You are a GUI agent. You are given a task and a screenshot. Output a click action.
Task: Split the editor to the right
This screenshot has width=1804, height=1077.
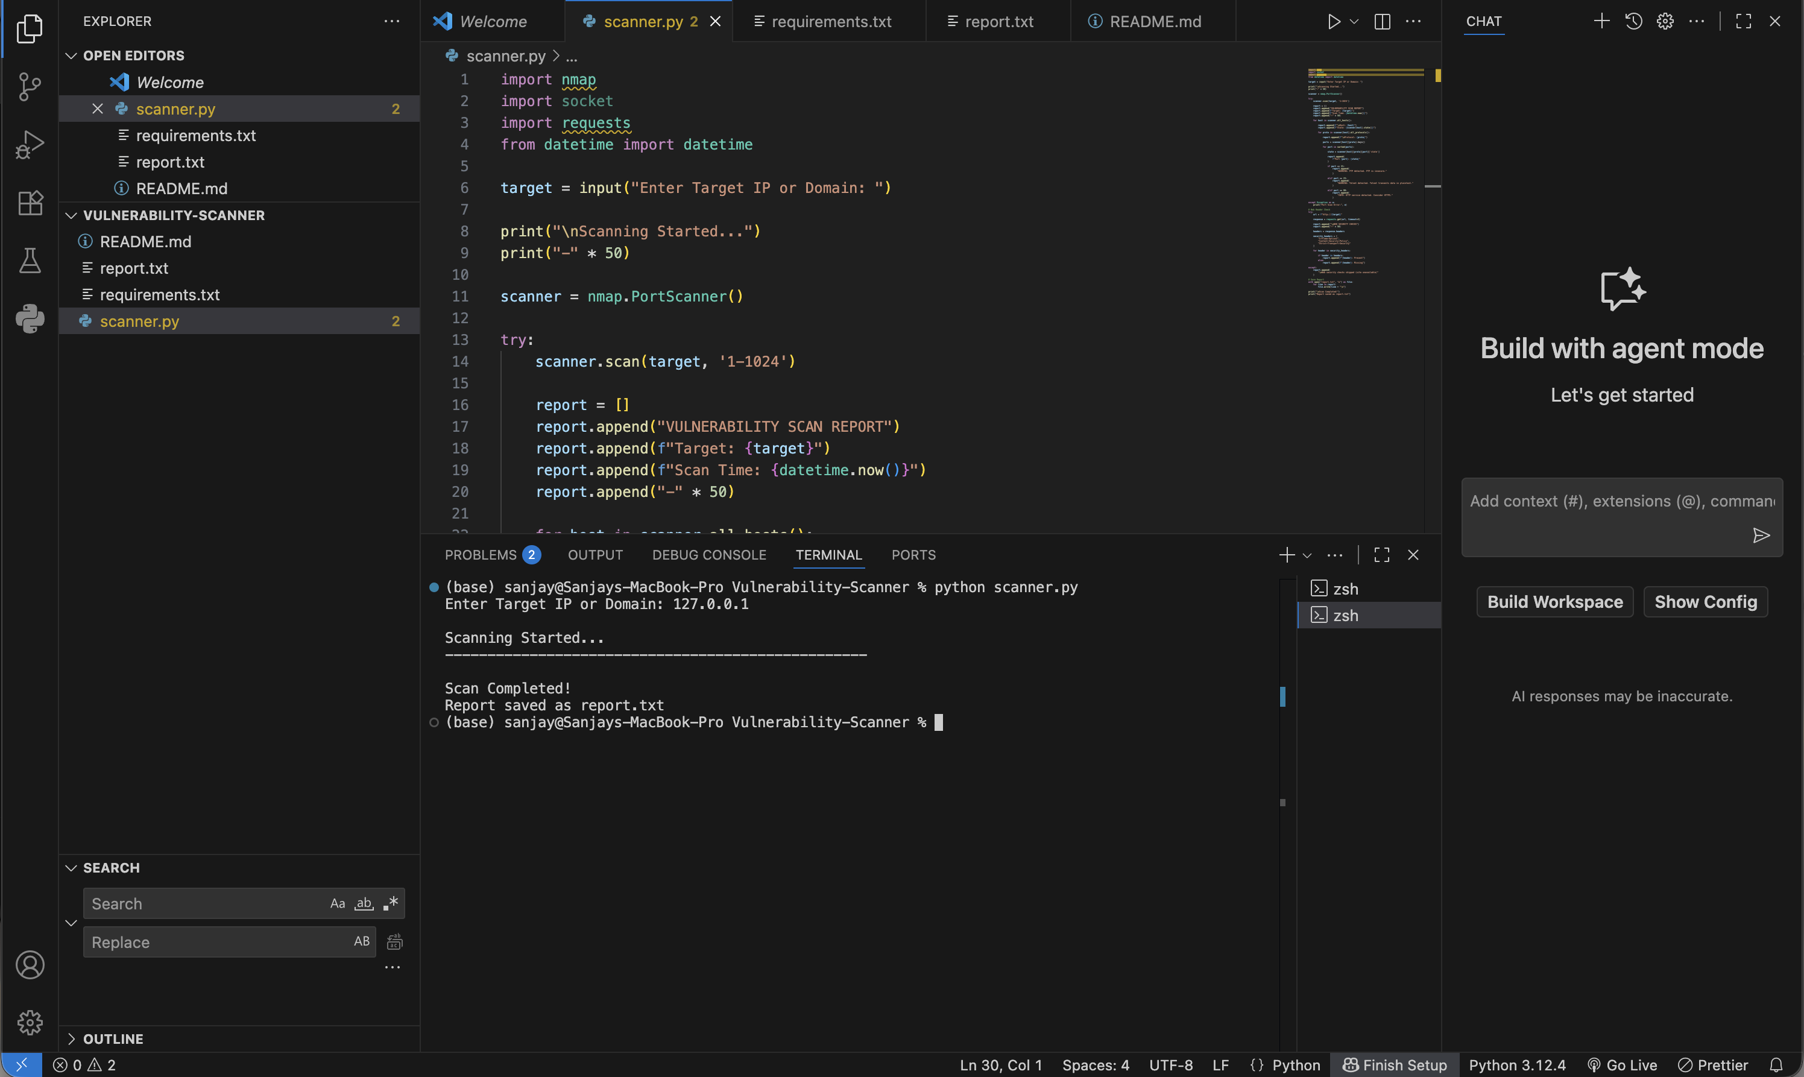pos(1383,22)
